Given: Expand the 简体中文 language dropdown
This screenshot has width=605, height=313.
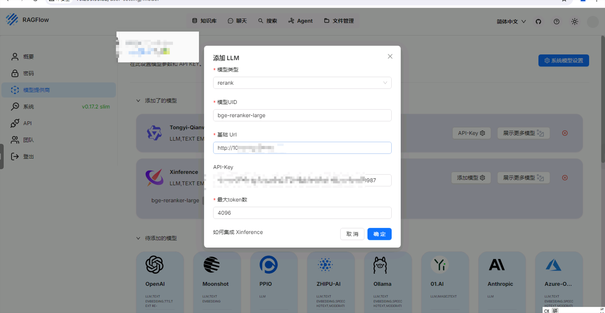Looking at the screenshot, I should coord(511,21).
